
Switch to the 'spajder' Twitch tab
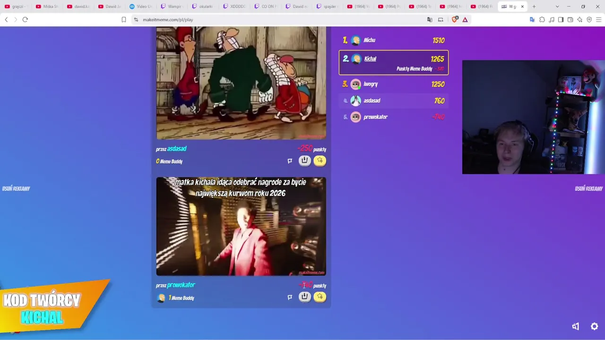tap(328, 7)
